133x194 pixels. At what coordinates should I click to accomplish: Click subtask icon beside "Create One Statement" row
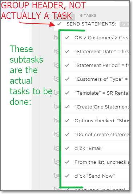pyautogui.click(x=56, y=107)
